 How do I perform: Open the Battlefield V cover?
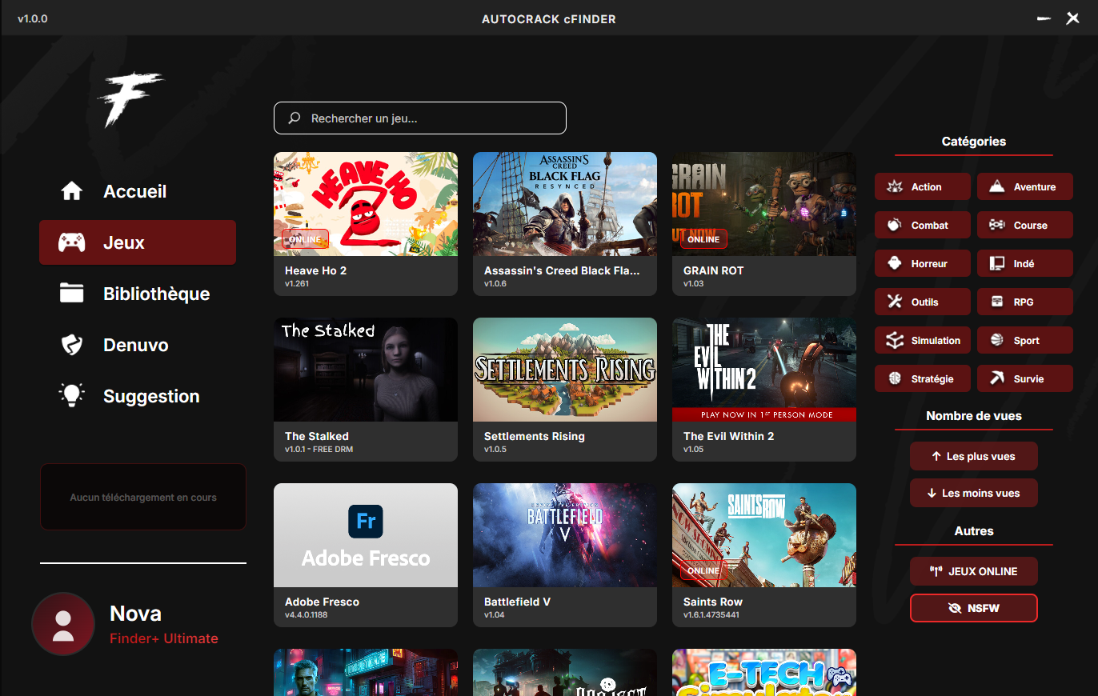pyautogui.click(x=565, y=535)
